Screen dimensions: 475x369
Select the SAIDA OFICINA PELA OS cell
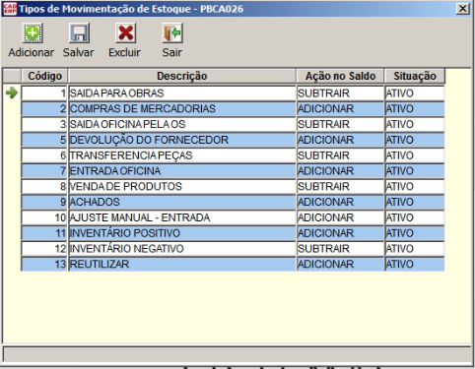[182, 124]
